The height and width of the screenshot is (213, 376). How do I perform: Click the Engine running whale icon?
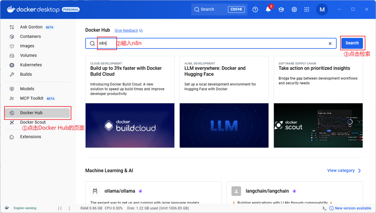click(x=7, y=208)
